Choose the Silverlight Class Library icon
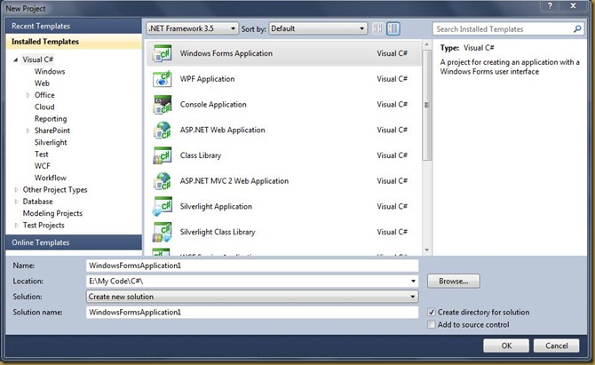The height and width of the screenshot is (365, 595). click(x=162, y=232)
